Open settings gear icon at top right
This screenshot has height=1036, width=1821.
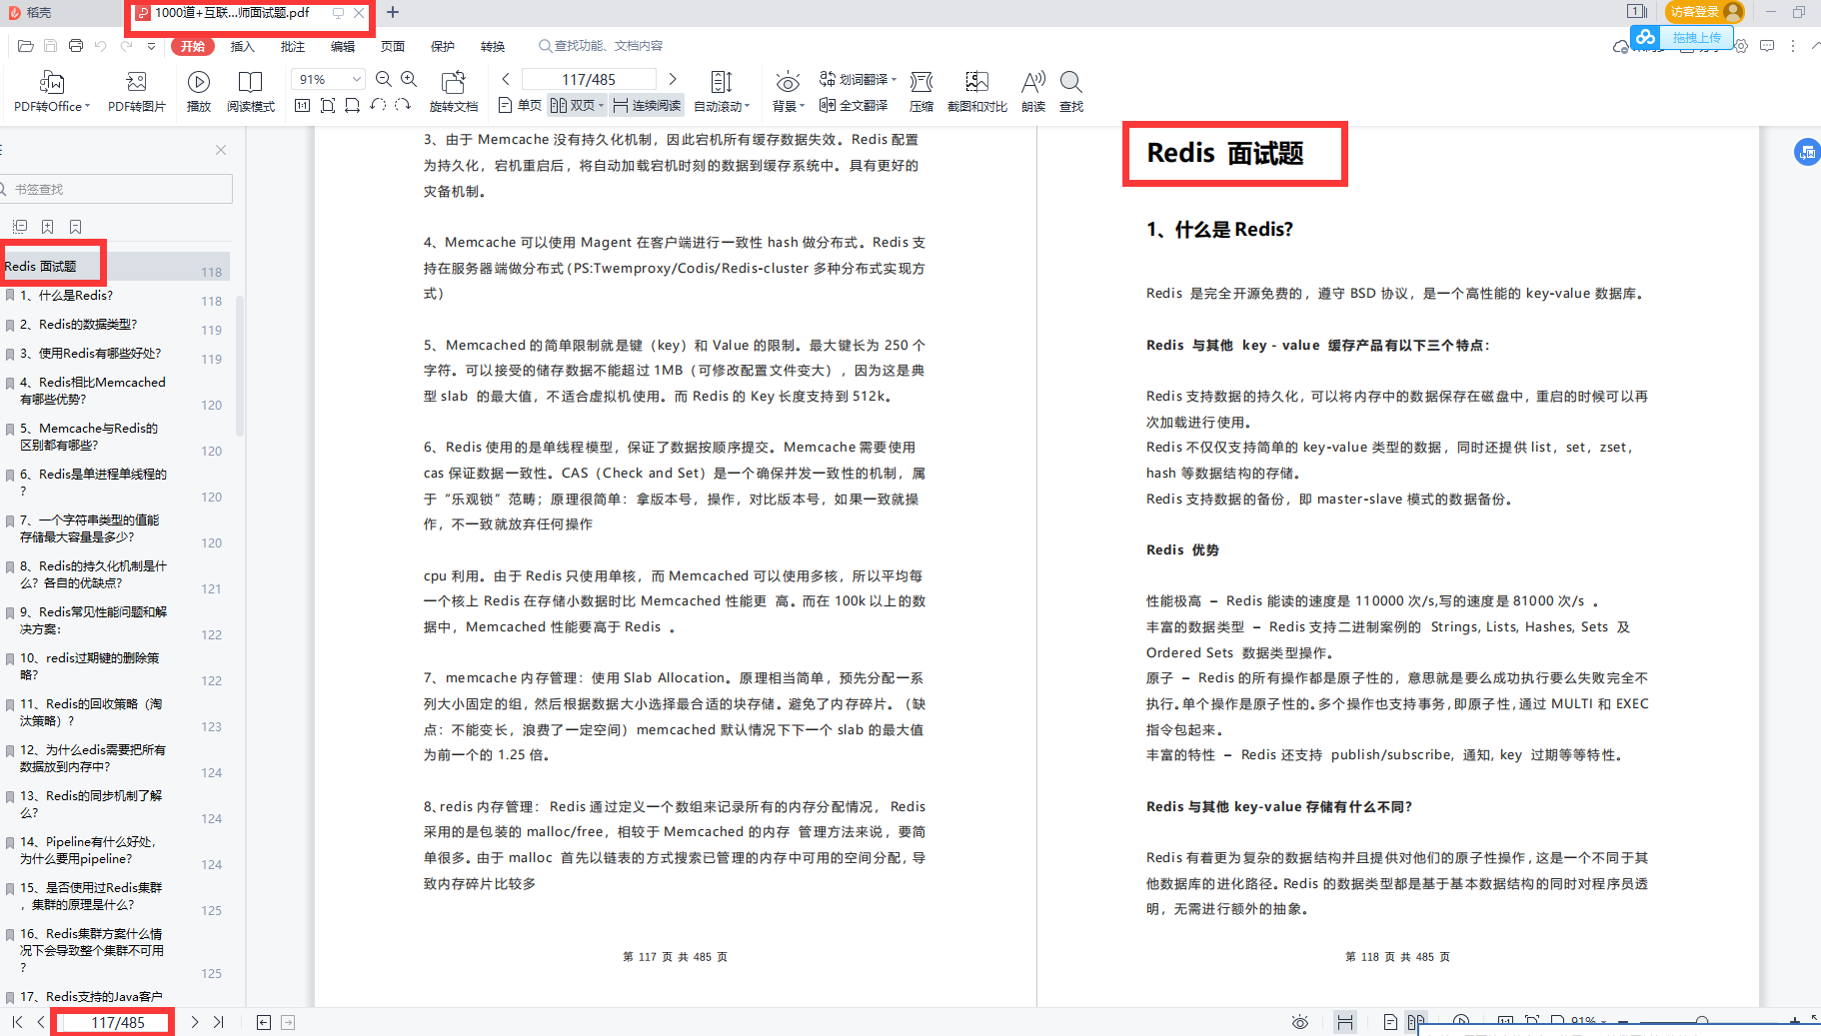point(1741,46)
